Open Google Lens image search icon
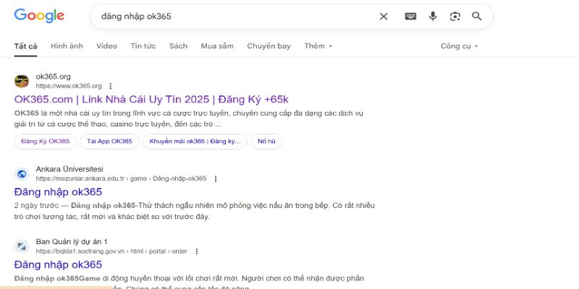Viewport: 579px width, 289px height. [x=455, y=16]
